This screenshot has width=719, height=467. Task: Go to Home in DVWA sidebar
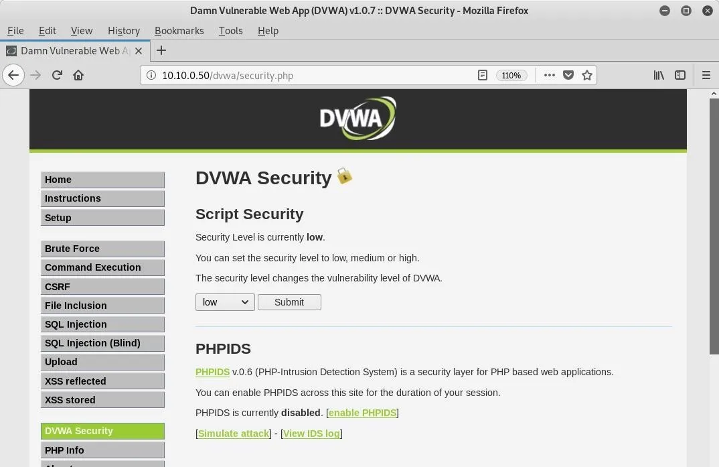click(102, 180)
